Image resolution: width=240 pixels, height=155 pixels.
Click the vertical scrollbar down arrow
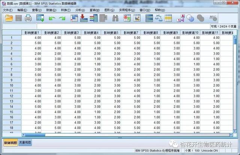click(235, 131)
